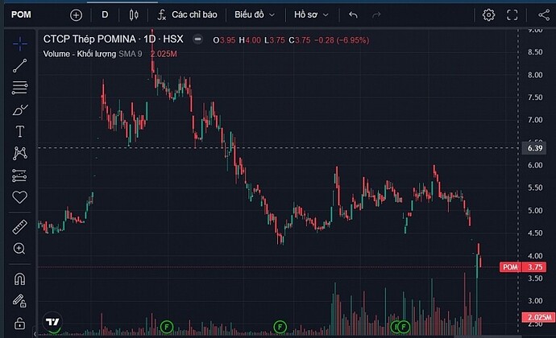Screen dimensions: 556x338
Task: Click the Volume - Khối lượng indicator label
Action: point(80,54)
